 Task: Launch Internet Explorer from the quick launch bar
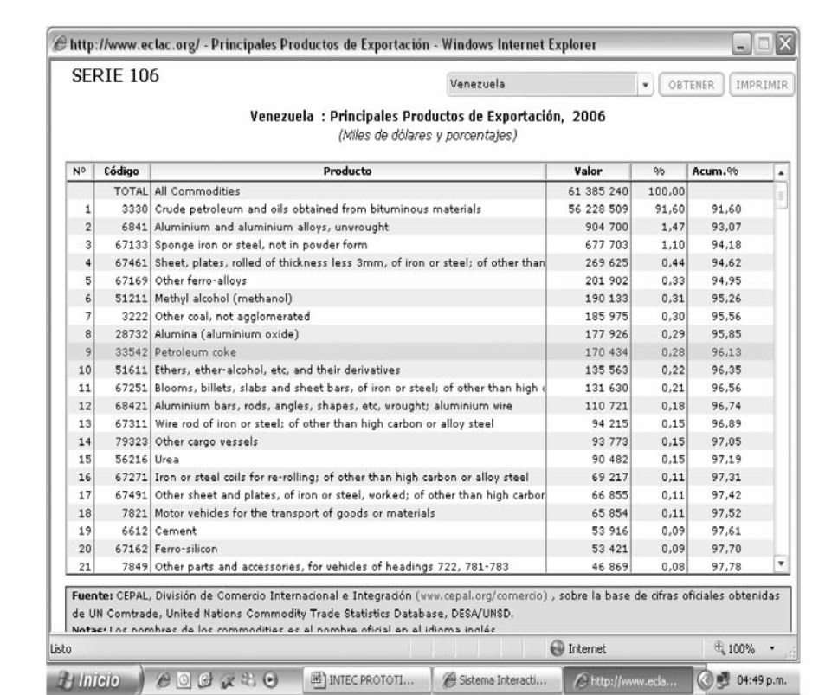click(x=163, y=680)
